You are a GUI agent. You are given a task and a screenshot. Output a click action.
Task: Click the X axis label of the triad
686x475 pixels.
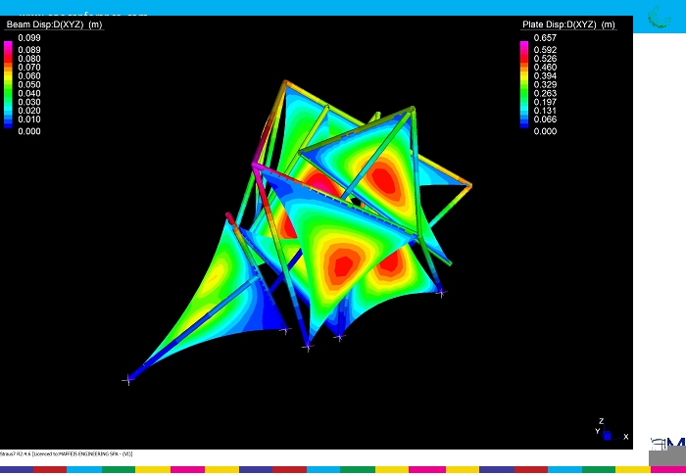click(625, 437)
